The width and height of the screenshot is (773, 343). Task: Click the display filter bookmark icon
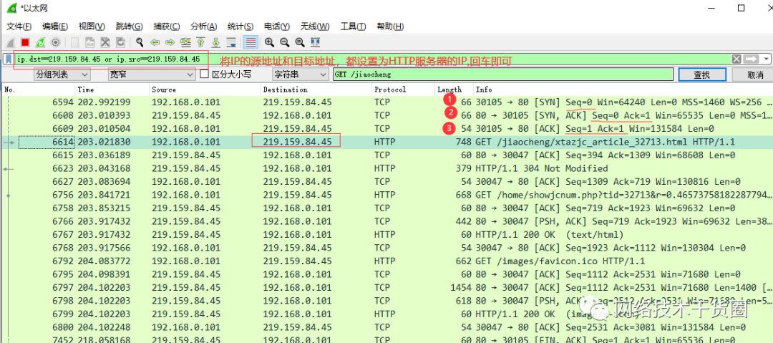click(8, 59)
